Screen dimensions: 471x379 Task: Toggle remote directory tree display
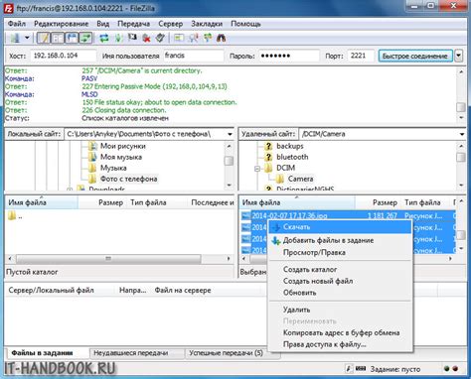72,38
